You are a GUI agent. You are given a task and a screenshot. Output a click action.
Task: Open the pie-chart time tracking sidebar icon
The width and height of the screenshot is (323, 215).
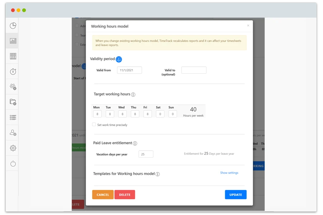click(x=12, y=25)
